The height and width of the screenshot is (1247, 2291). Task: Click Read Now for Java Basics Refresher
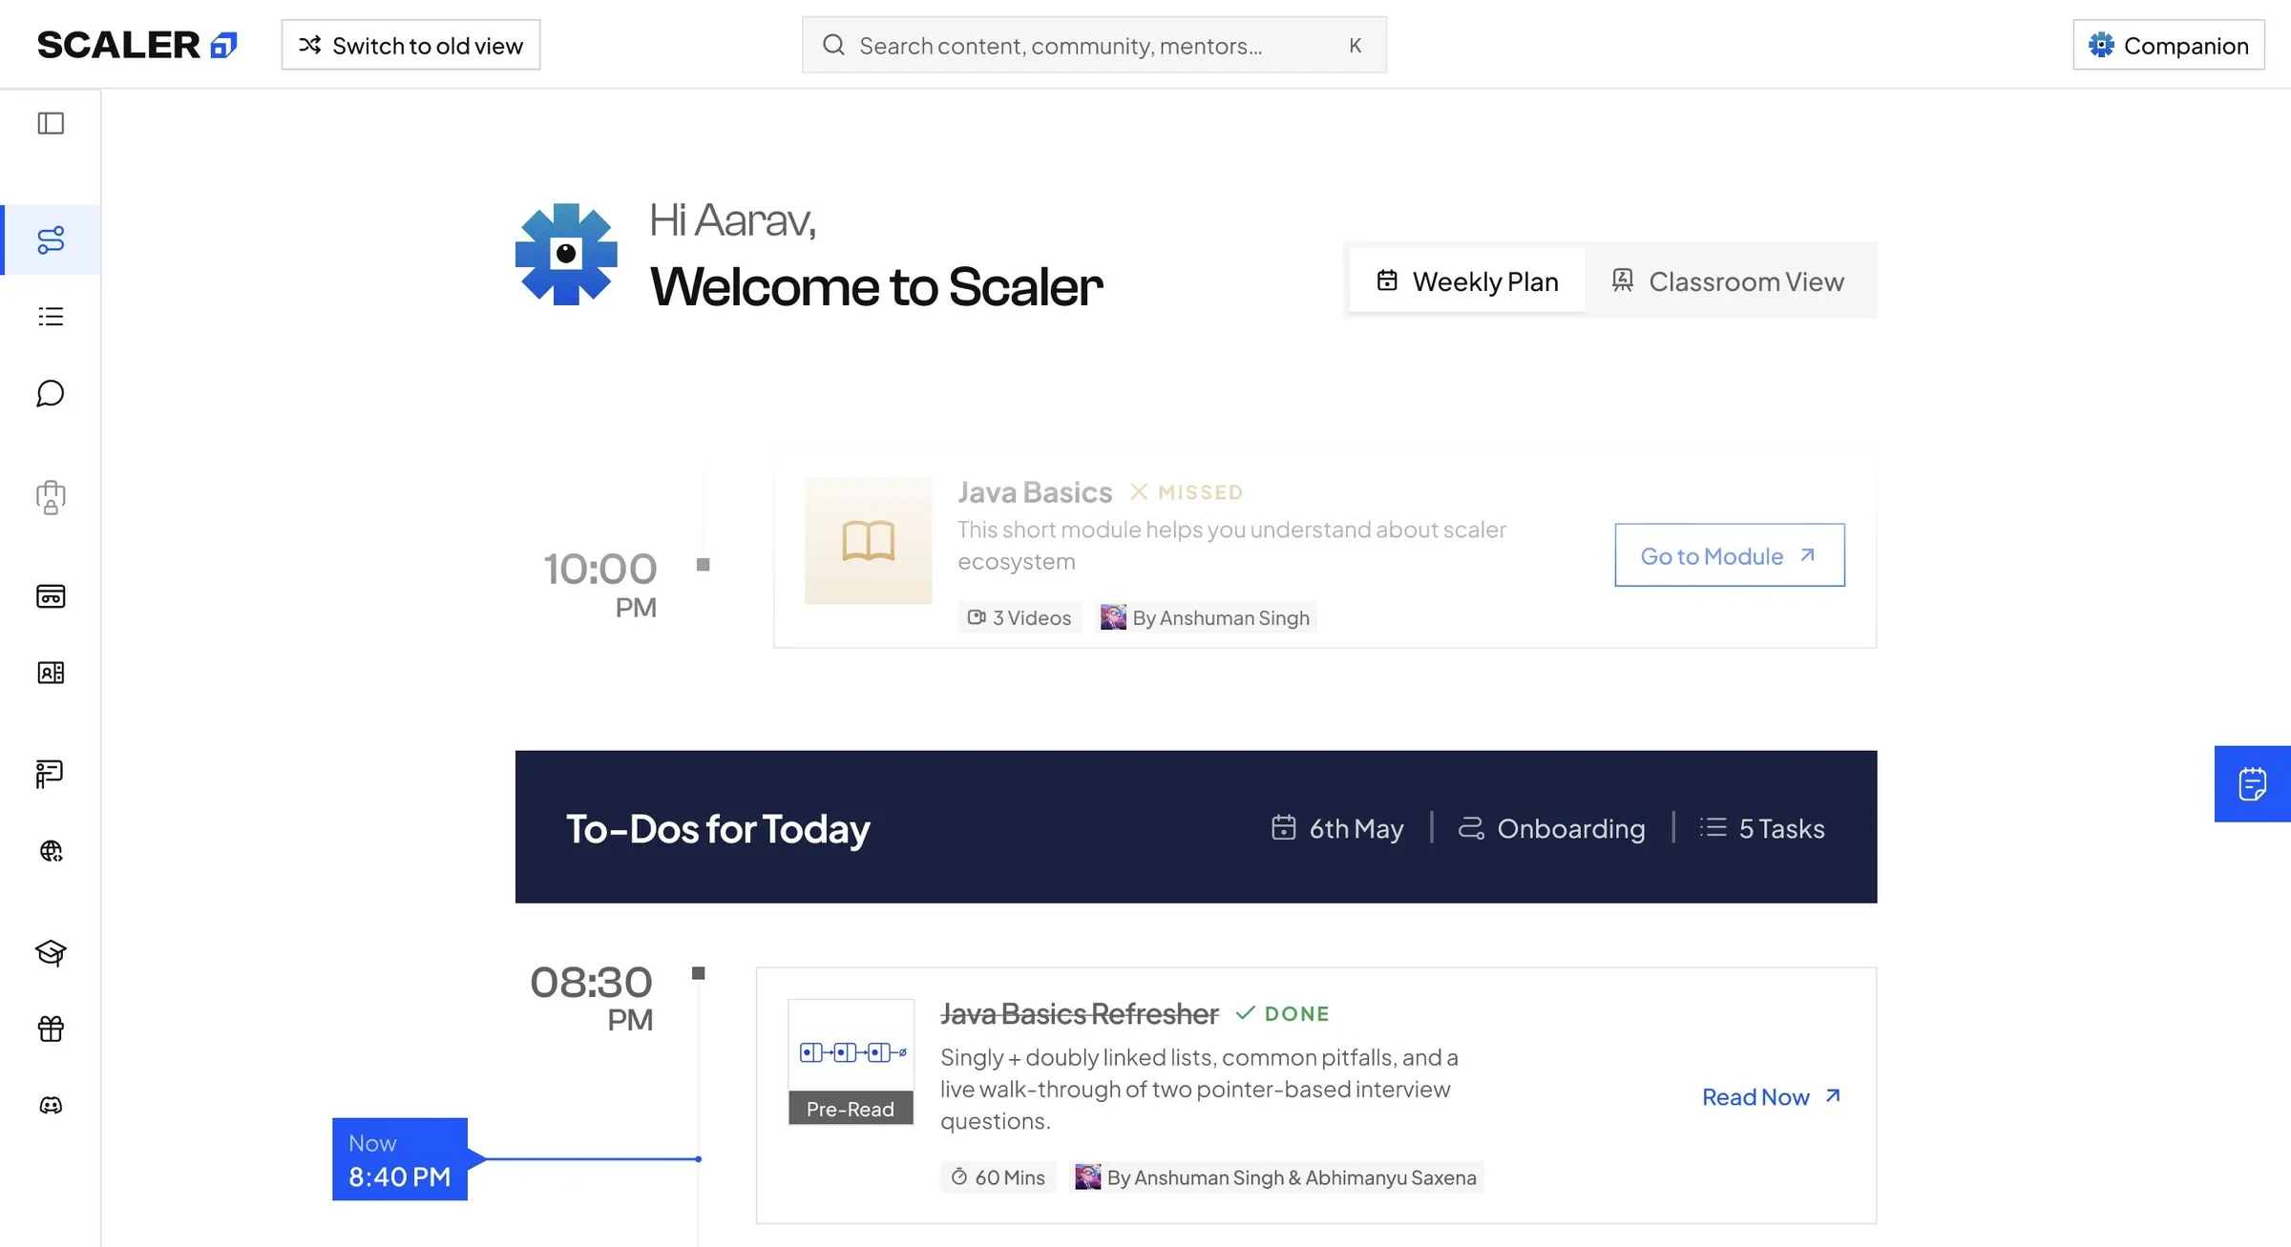coord(1772,1096)
